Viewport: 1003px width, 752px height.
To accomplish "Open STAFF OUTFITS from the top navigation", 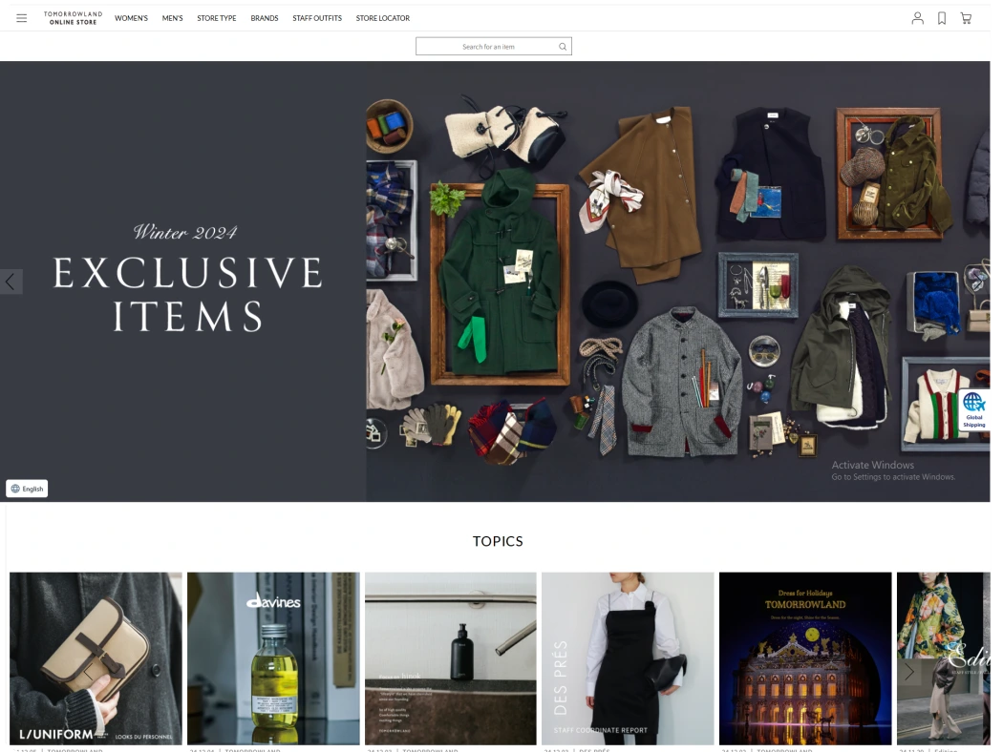I will pyautogui.click(x=316, y=18).
